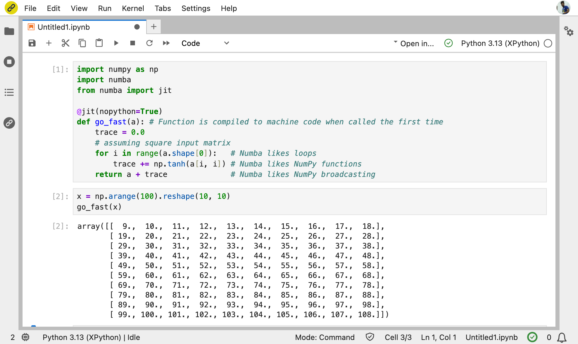Click the toolbar trusted checkmark icon

[448, 43]
